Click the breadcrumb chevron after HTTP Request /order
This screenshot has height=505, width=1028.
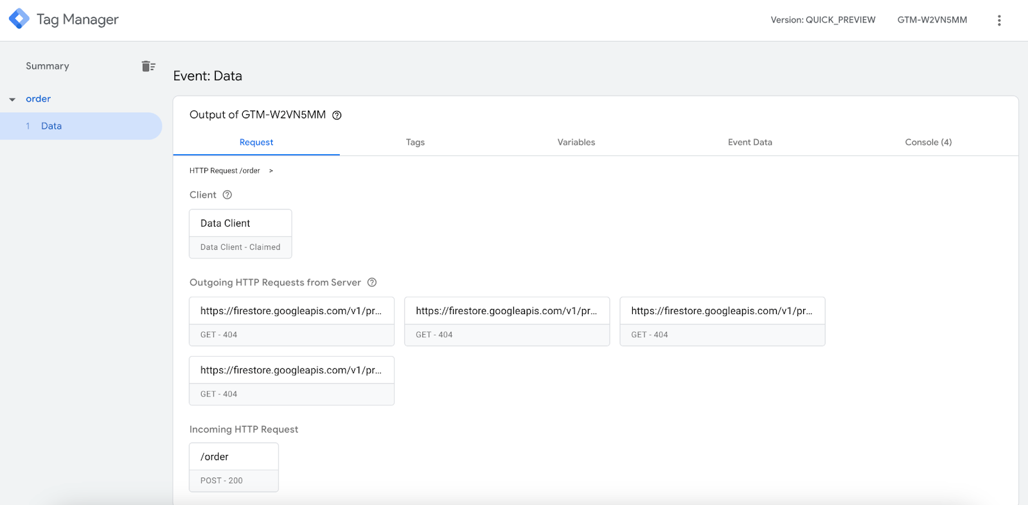click(x=271, y=171)
